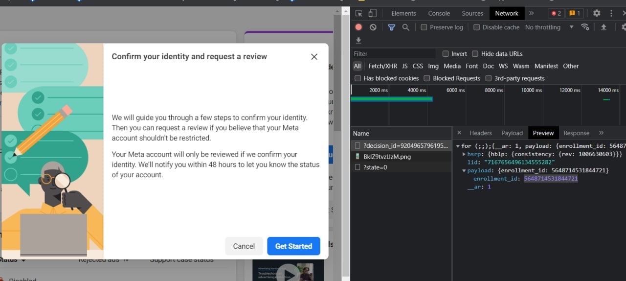
Task: Select the ?decision_id request row
Action: 402,145
